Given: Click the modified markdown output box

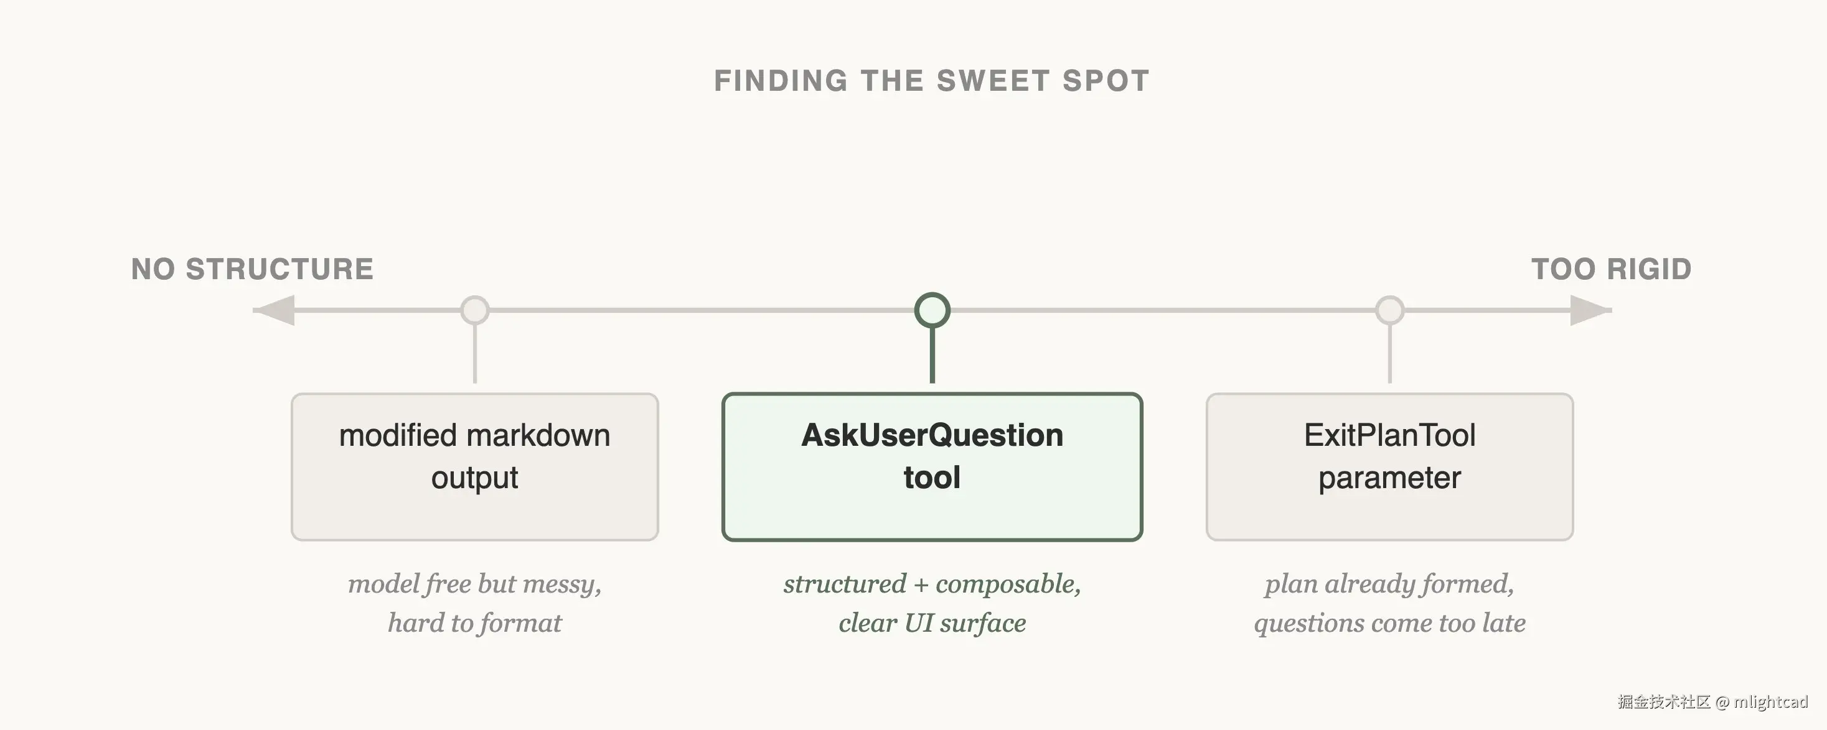Looking at the screenshot, I should coord(474,467).
